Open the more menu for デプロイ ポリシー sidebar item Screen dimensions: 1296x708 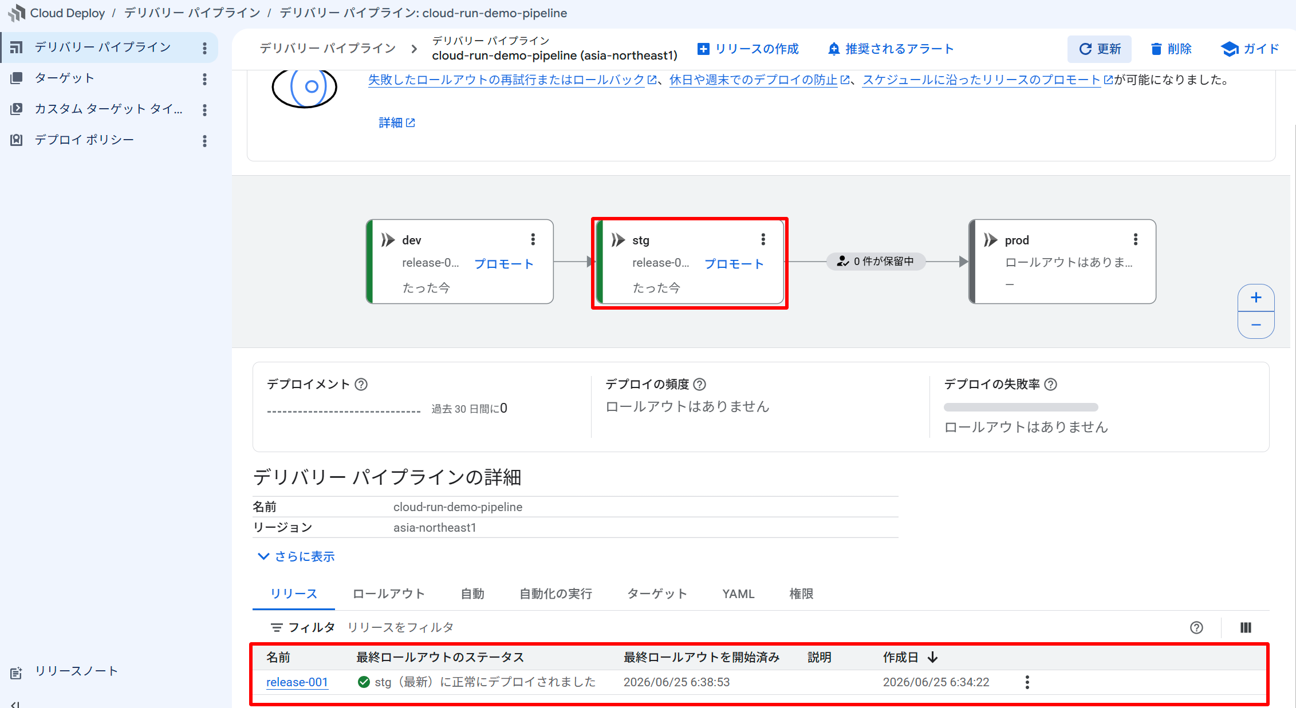[x=204, y=141]
